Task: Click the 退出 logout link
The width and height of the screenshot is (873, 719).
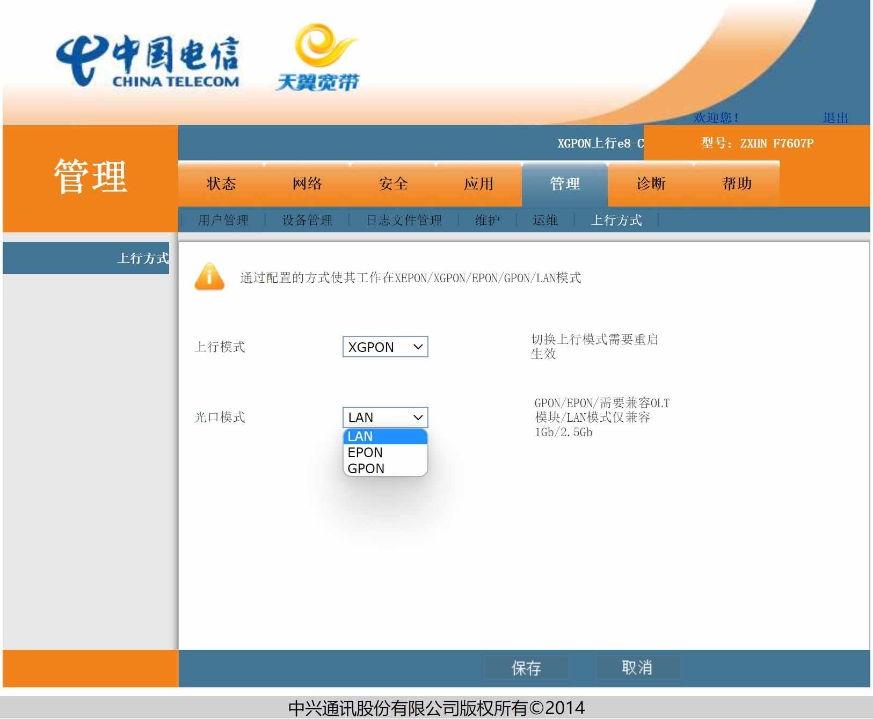Action: tap(835, 118)
